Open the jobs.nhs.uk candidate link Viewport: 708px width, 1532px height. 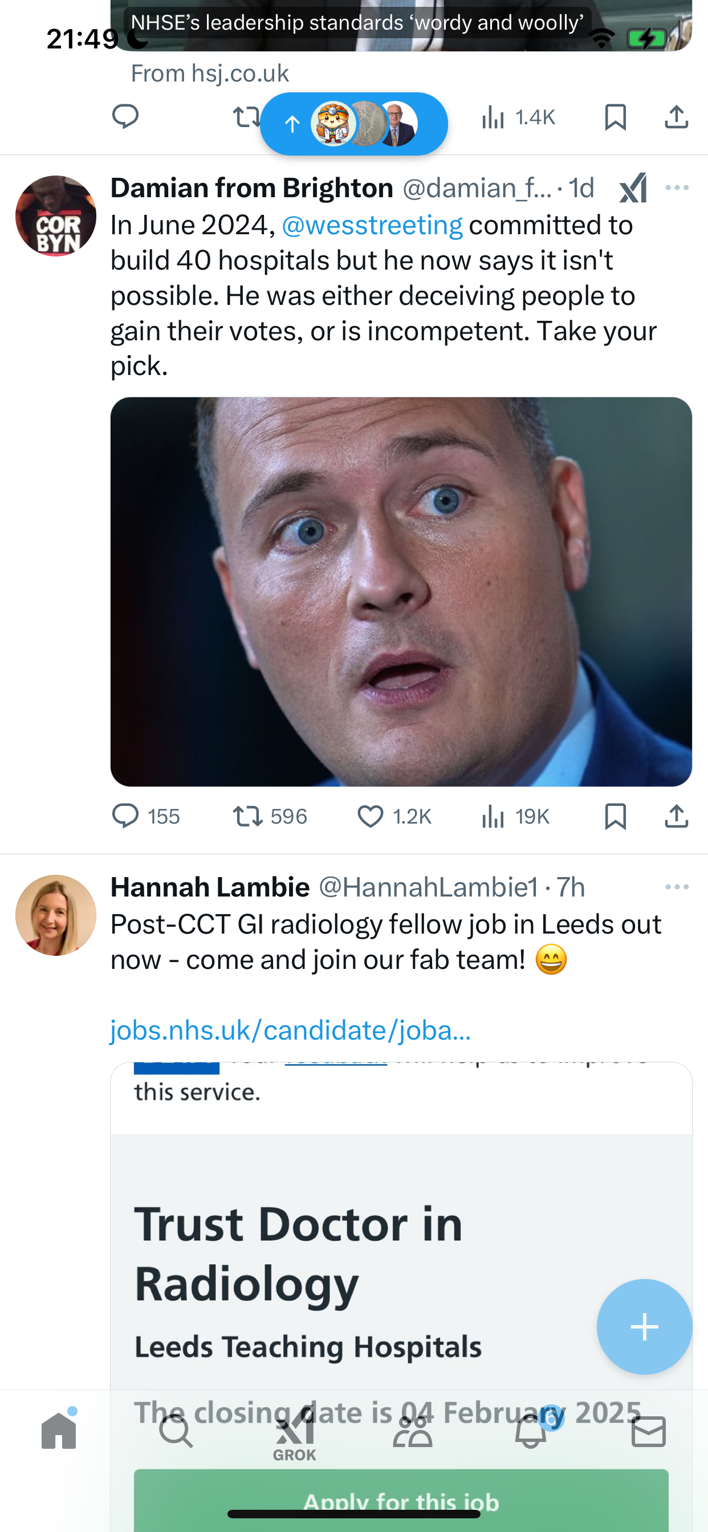[x=290, y=1030]
